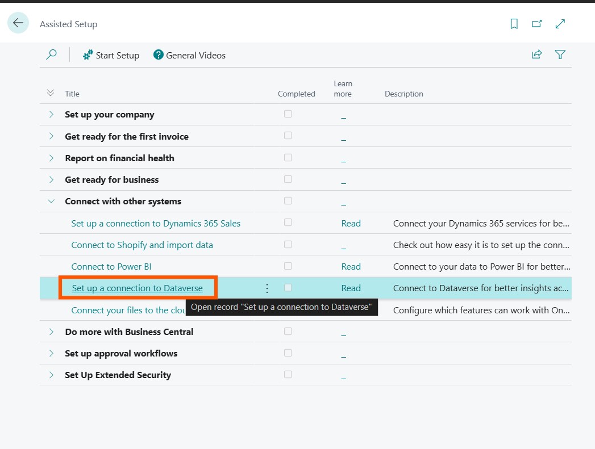This screenshot has width=595, height=449.
Task: Click Start Setup in the toolbar
Action: click(x=111, y=55)
